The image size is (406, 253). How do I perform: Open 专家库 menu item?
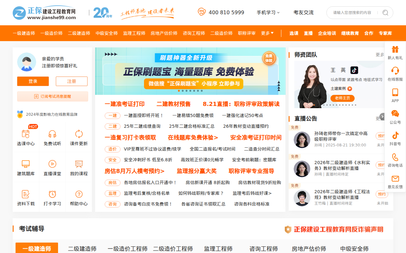[385, 33]
